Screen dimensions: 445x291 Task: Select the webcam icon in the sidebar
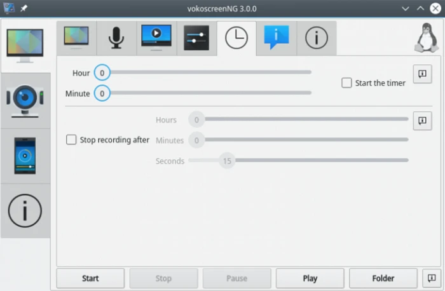coord(25,100)
